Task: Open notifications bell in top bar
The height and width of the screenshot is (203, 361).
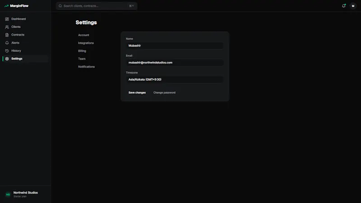Action: click(x=344, y=6)
